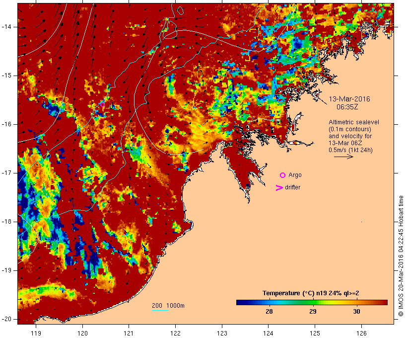Click the cyan depth contour legend line
This screenshot has width=407, height=338.
(160, 311)
